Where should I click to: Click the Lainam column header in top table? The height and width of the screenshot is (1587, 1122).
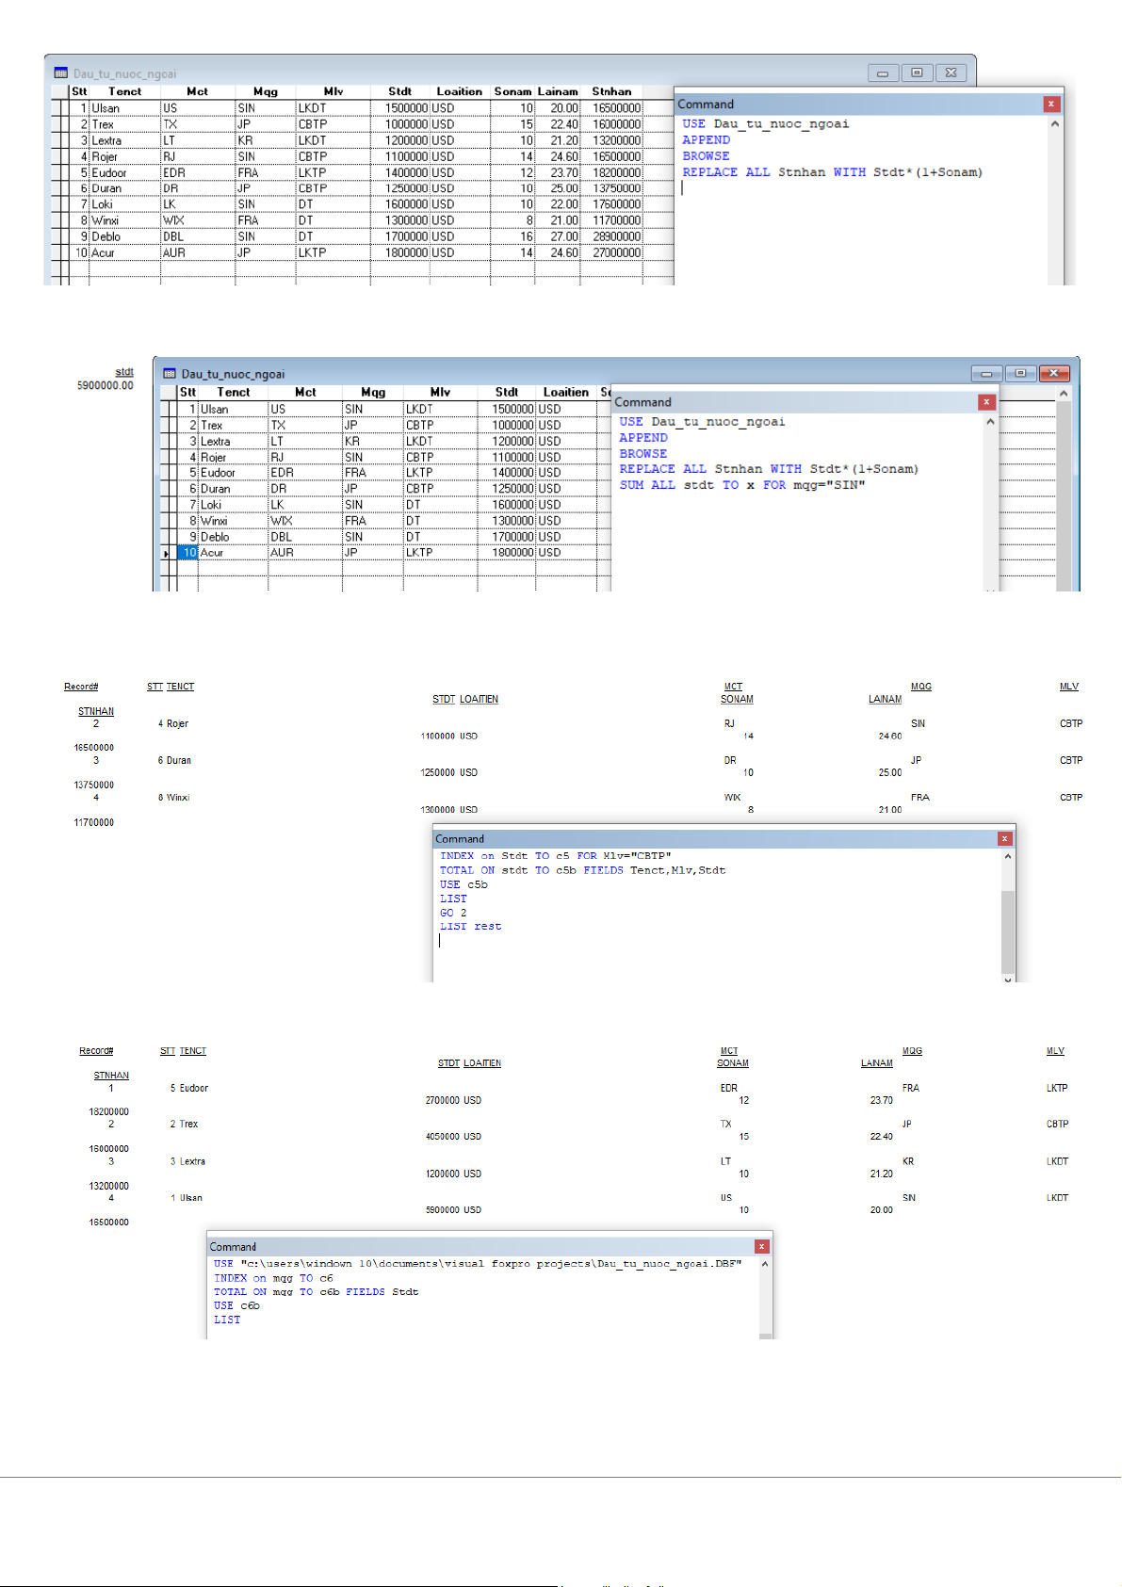click(x=557, y=91)
